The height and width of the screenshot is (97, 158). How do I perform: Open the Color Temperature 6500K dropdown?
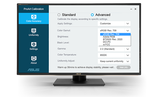pyautogui.click(x=114, y=55)
